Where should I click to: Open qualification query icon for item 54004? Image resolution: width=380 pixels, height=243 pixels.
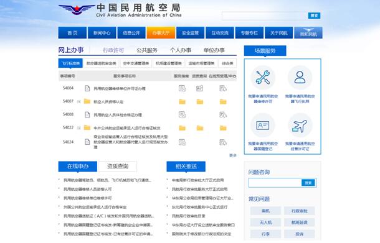pos(199,88)
